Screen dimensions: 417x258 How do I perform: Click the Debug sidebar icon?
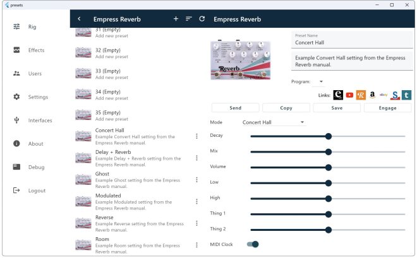16,167
